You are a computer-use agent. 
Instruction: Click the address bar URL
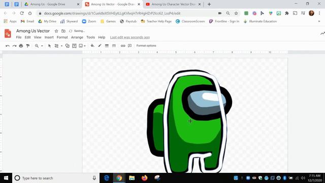tap(112, 13)
